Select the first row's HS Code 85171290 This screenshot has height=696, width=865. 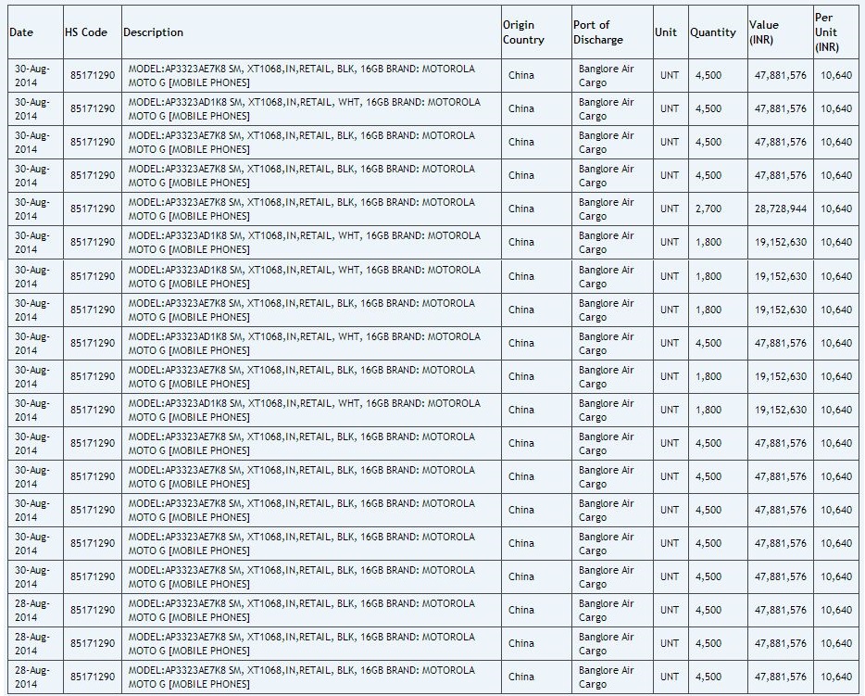[x=93, y=76]
